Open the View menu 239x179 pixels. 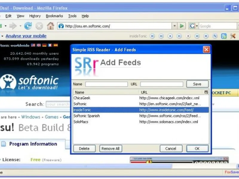click(x=20, y=16)
